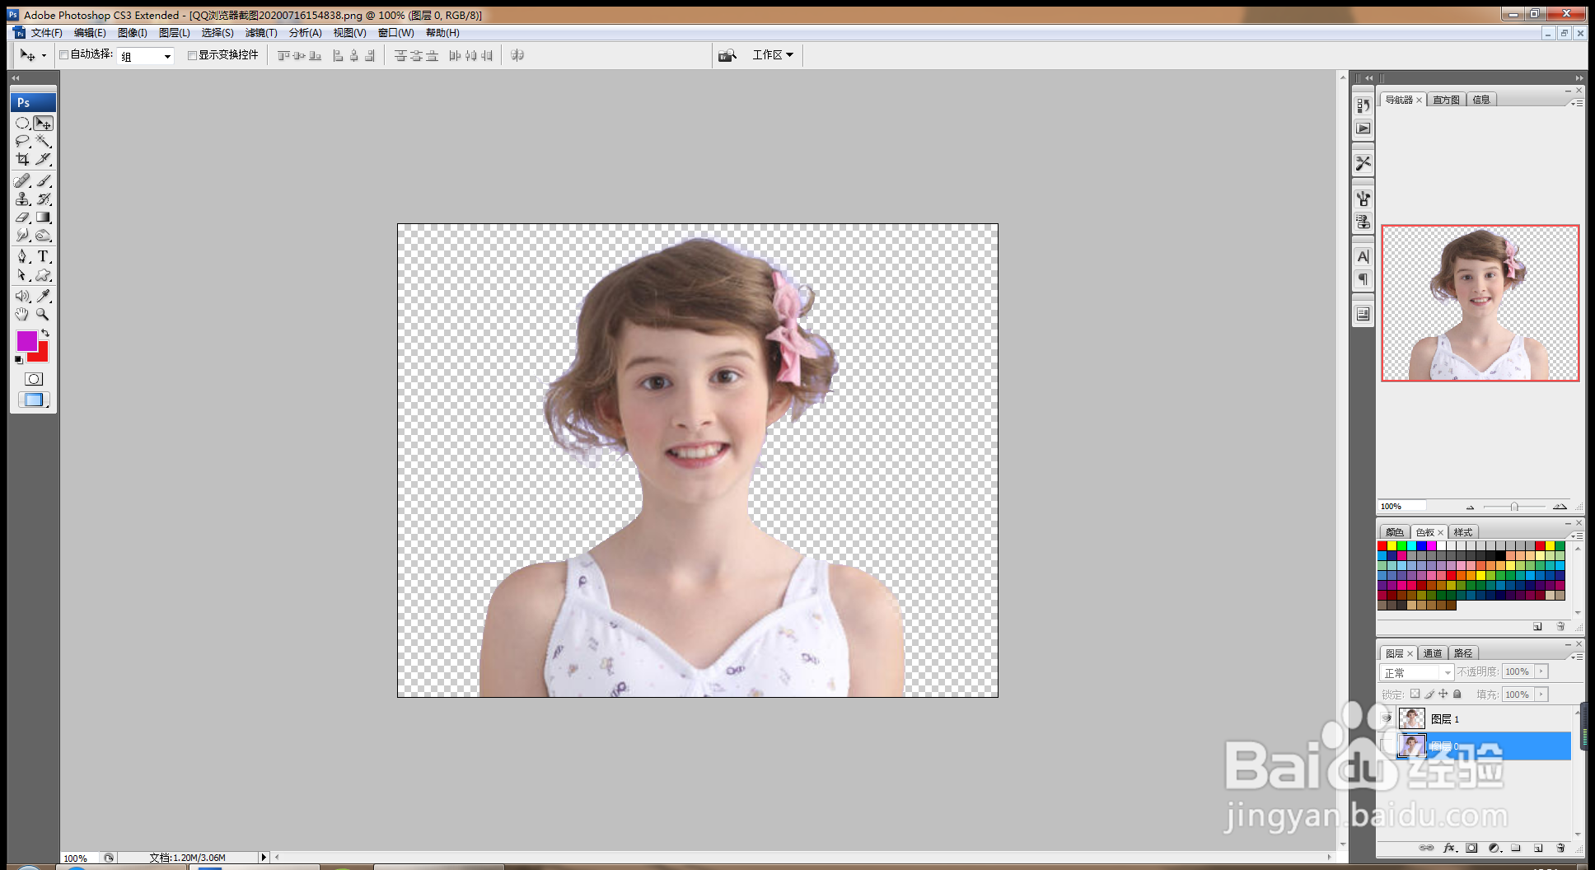
Task: Hide 图层 1 using its eye icon
Action: 1387,718
